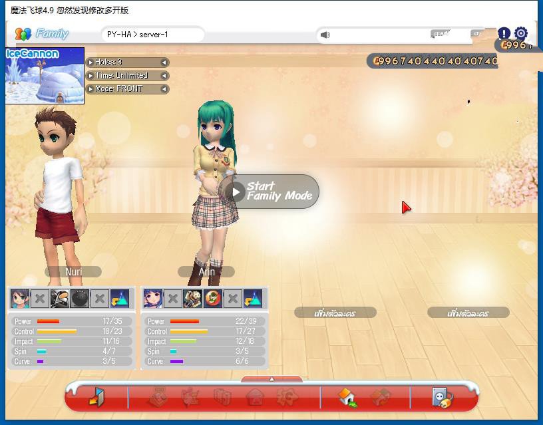Click the PY-HA > server-1 field
The image size is (543, 425).
[x=153, y=35]
